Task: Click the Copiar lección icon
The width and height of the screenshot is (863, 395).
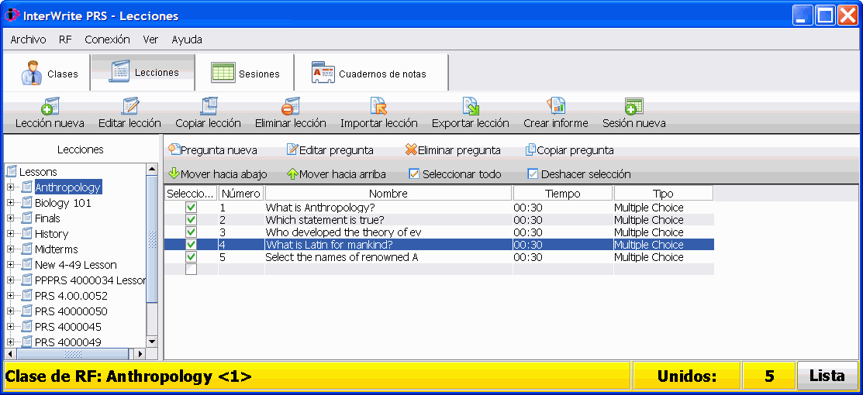Action: (209, 105)
